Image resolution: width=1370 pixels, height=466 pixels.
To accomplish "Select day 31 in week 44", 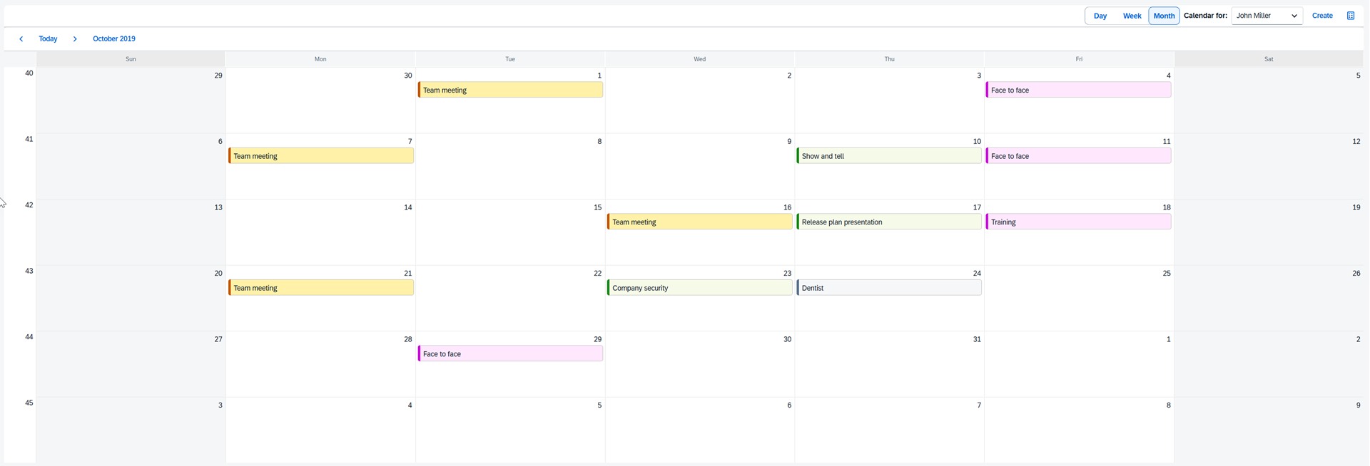I will pos(889,364).
